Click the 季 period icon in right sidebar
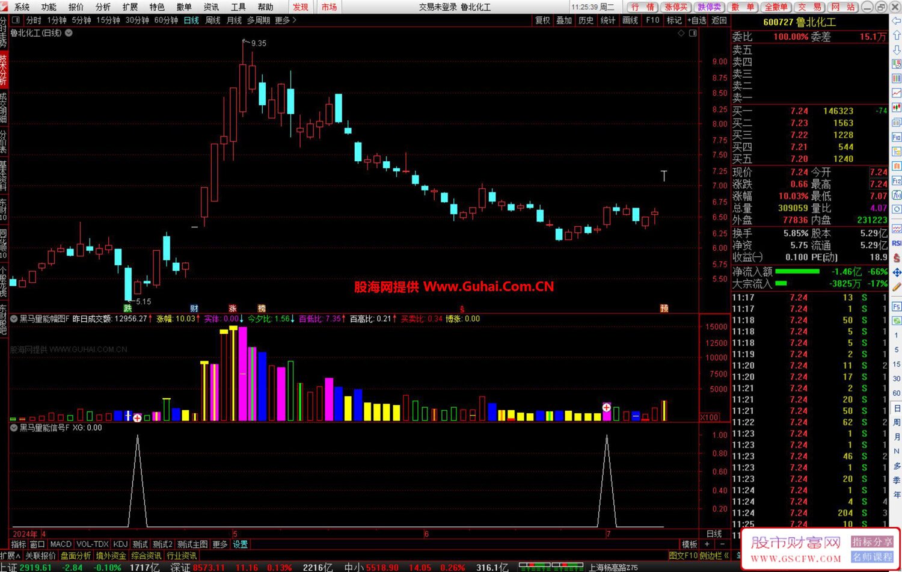 pyautogui.click(x=896, y=480)
